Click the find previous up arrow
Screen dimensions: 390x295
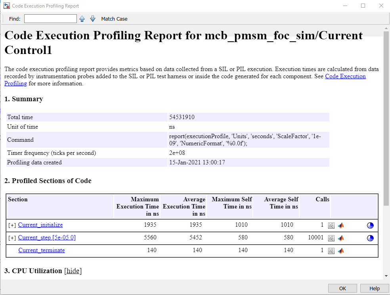click(82, 19)
